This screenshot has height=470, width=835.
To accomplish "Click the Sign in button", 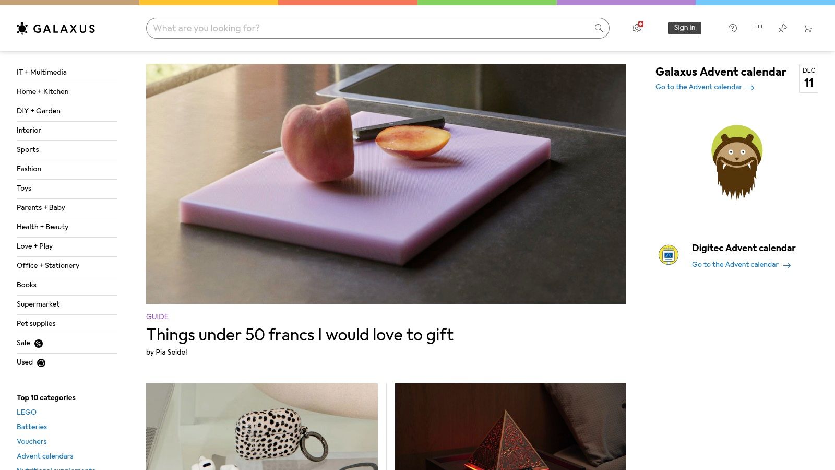I will (685, 28).
